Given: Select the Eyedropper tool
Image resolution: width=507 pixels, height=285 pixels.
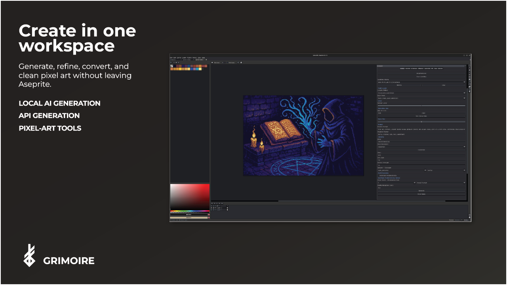Looking at the screenshot, I should (x=469, y=72).
